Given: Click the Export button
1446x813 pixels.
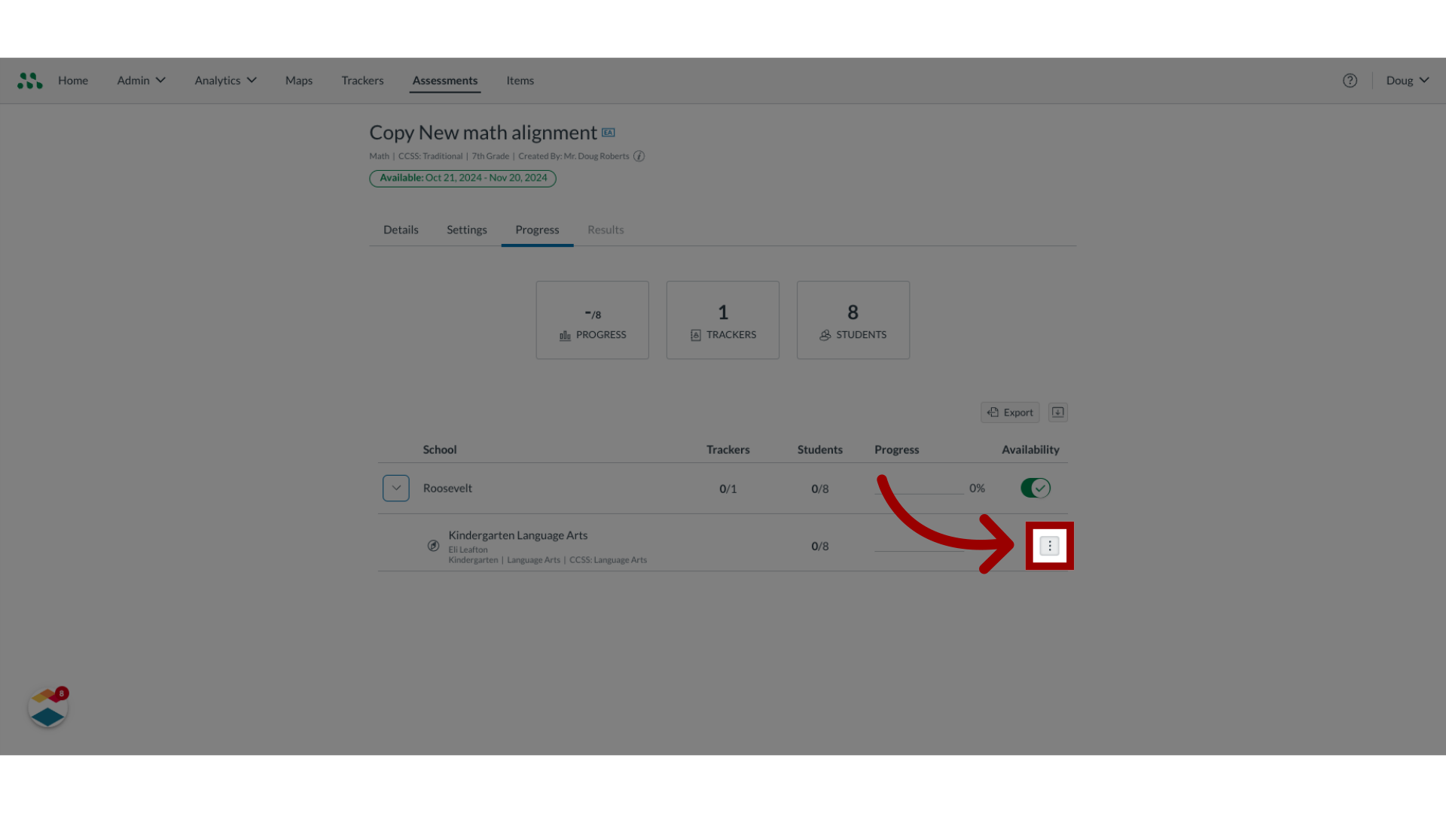Looking at the screenshot, I should 1010,411.
